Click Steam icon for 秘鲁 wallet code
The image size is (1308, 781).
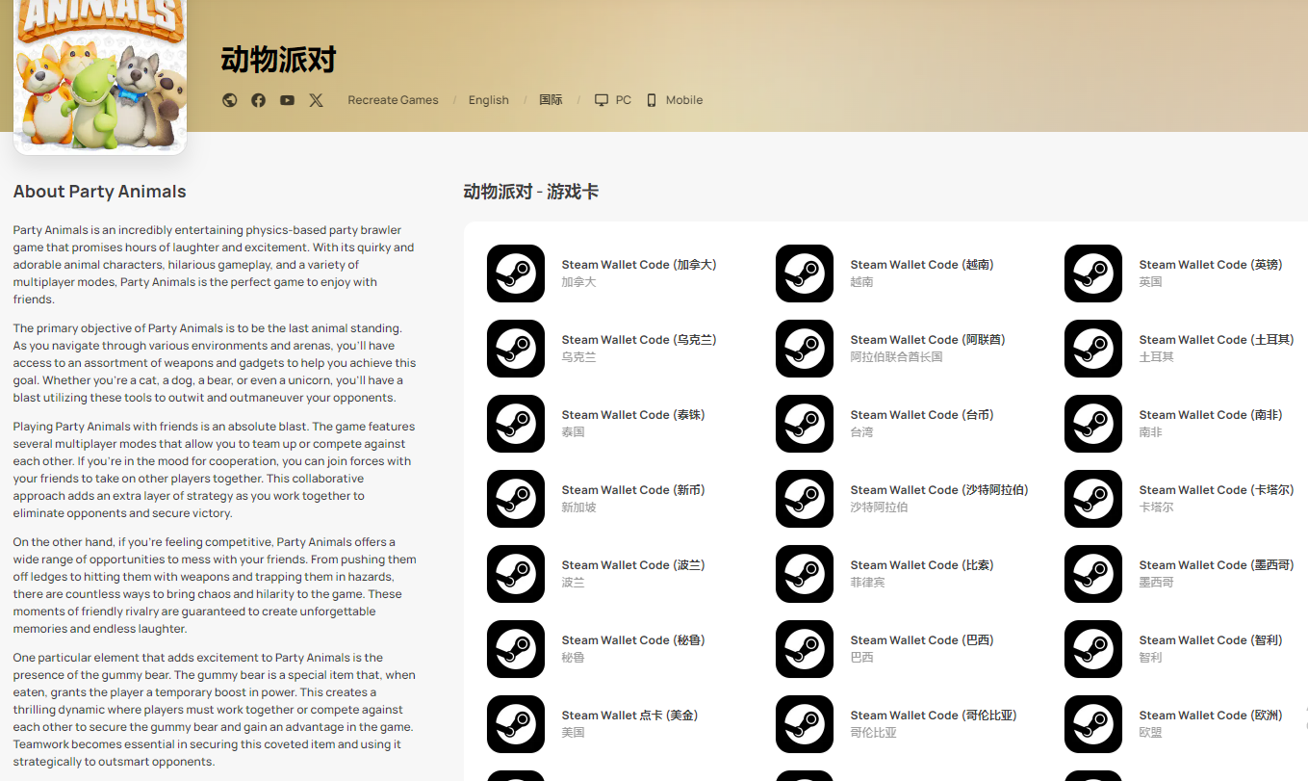coord(516,649)
